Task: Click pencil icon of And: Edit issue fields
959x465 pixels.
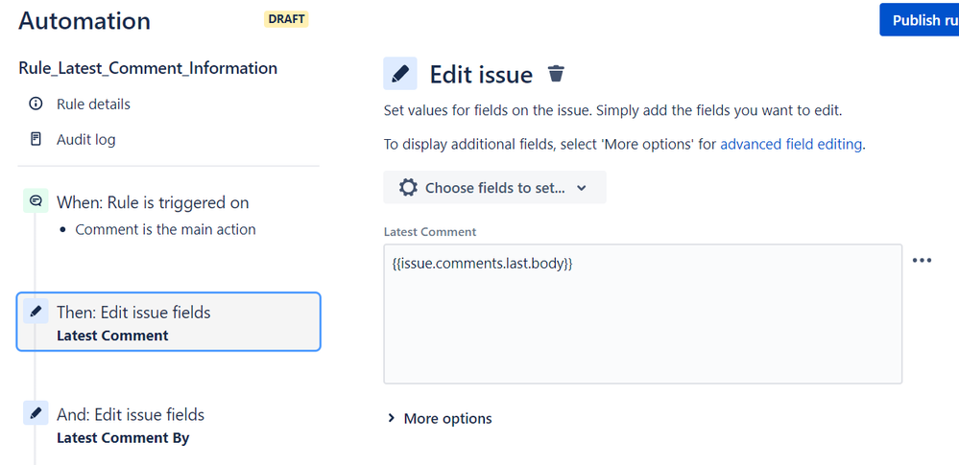Action: pos(36,413)
